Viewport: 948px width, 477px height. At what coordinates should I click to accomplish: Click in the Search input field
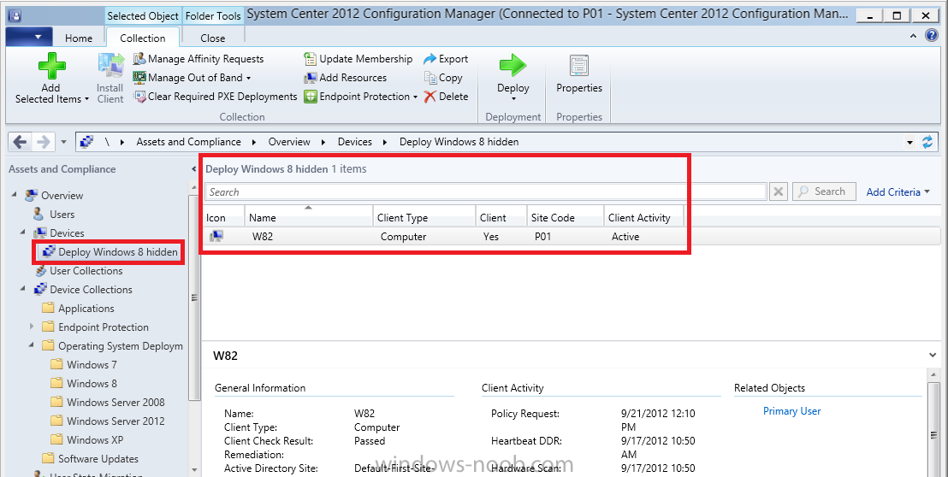point(485,192)
